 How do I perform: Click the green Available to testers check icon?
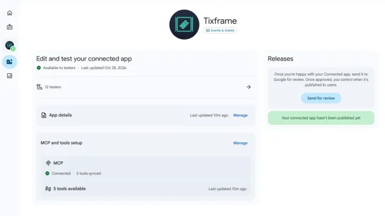(x=38, y=68)
